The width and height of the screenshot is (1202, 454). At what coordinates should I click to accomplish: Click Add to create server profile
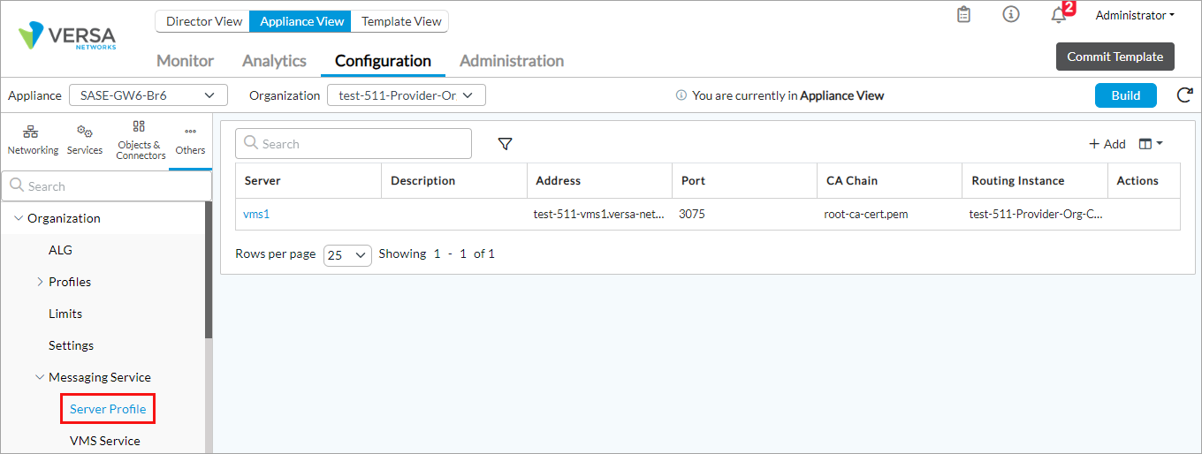(1107, 144)
